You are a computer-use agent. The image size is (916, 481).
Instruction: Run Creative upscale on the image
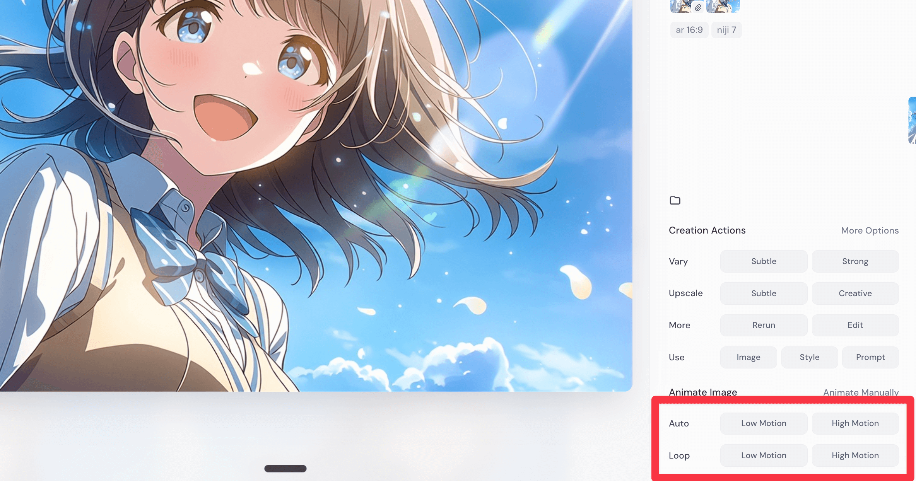click(x=855, y=293)
